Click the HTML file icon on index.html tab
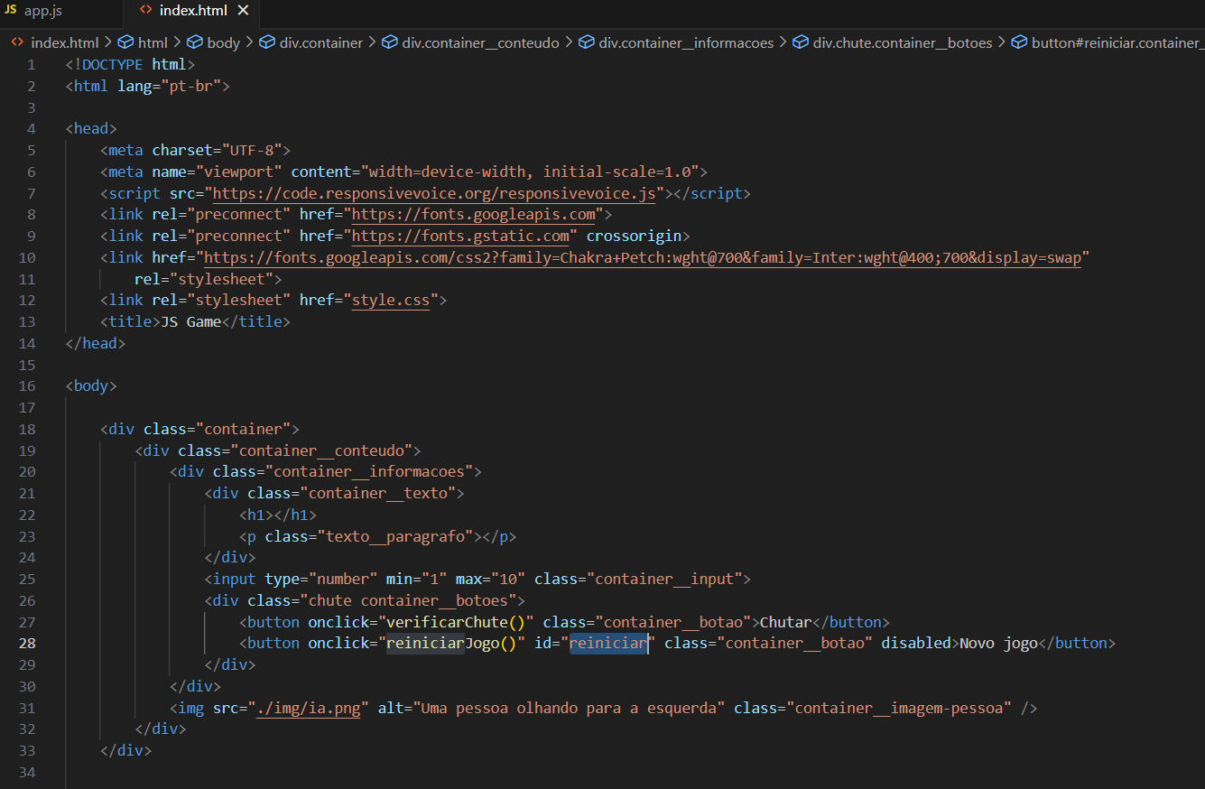1205x789 pixels. tap(146, 12)
